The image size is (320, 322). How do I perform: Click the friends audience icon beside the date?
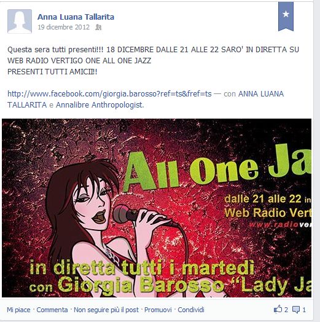(x=98, y=27)
